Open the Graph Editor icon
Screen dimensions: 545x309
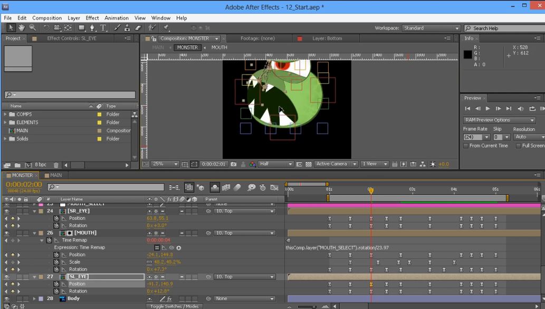click(274, 188)
